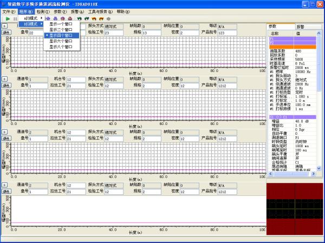
Task: Click the dark green left-arrow toolbar icon
Action: [x=79, y=19]
